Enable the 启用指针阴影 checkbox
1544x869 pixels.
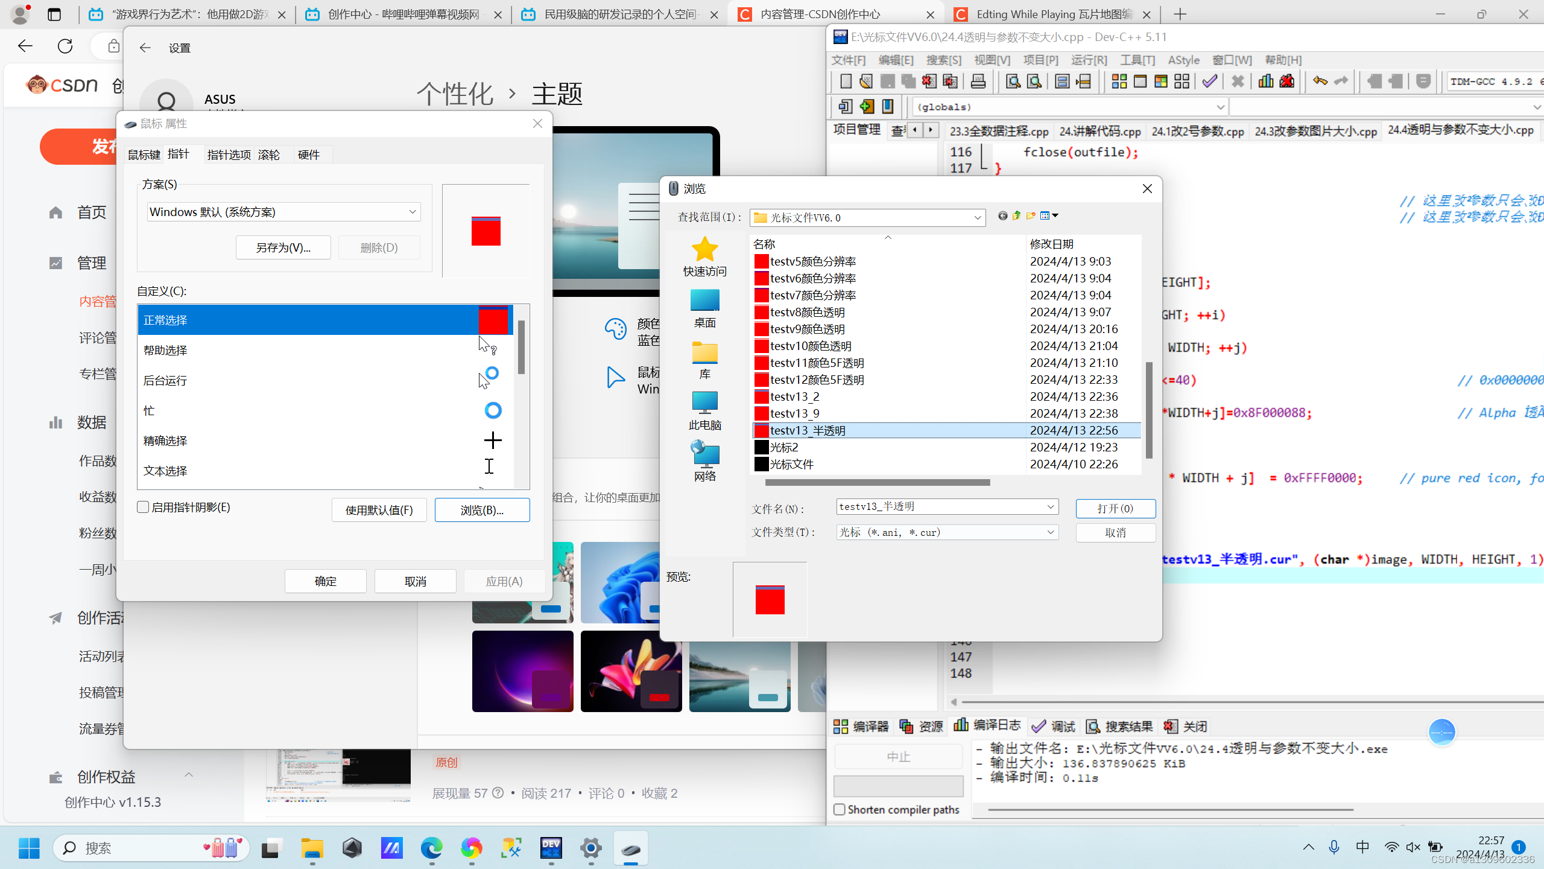click(x=143, y=507)
